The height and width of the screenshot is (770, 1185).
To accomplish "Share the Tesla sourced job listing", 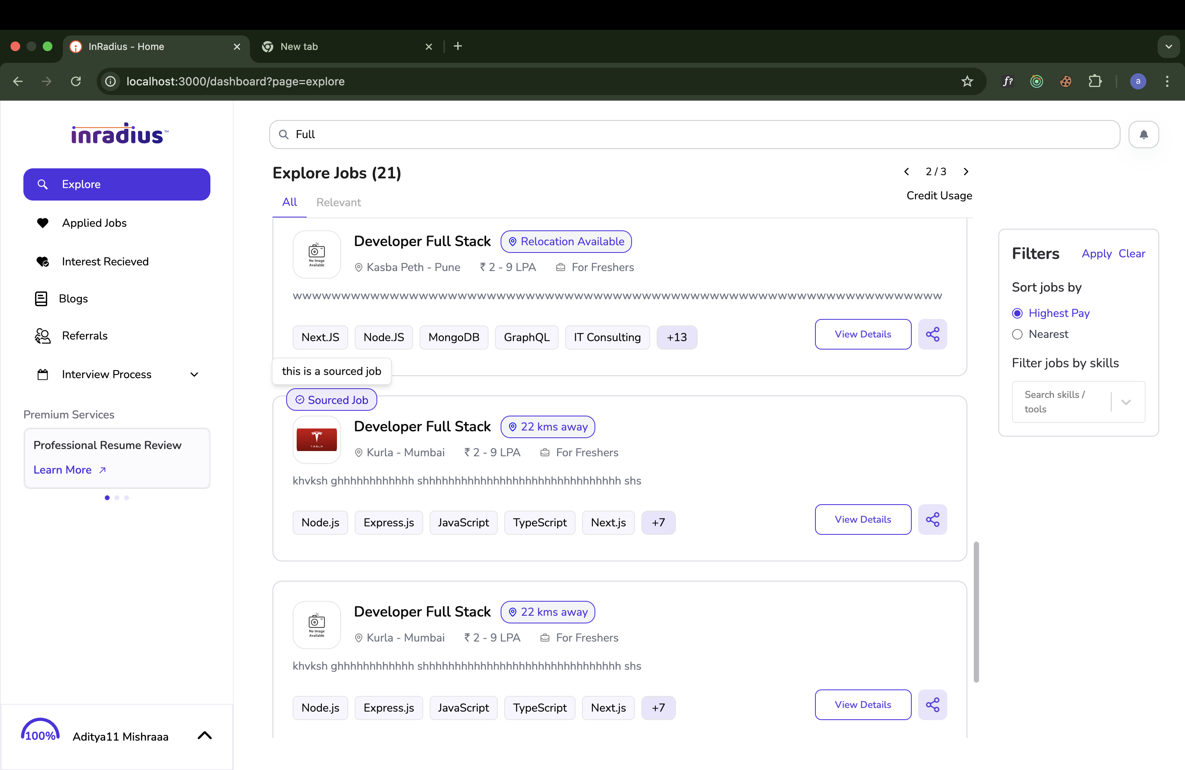I will coord(932,519).
